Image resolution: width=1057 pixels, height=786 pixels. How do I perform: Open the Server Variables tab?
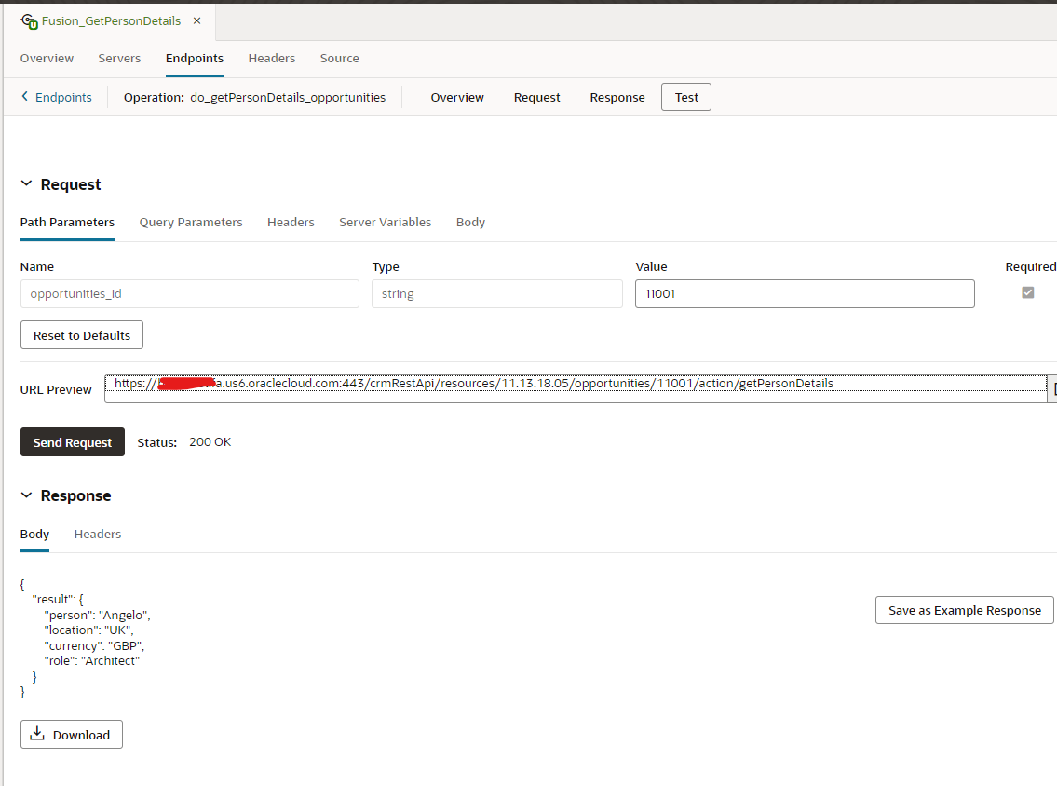(385, 222)
